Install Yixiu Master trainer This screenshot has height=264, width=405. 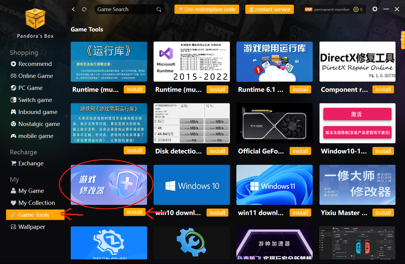(383, 213)
